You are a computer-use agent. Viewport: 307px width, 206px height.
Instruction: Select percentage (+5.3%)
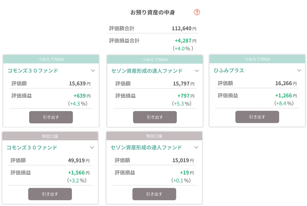click(182, 104)
